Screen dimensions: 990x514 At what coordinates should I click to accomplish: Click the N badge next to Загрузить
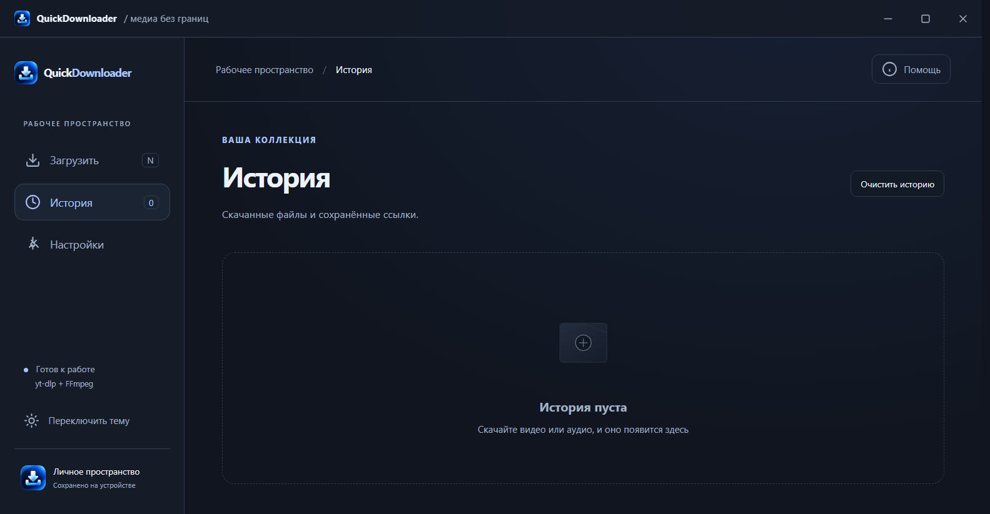[150, 161]
